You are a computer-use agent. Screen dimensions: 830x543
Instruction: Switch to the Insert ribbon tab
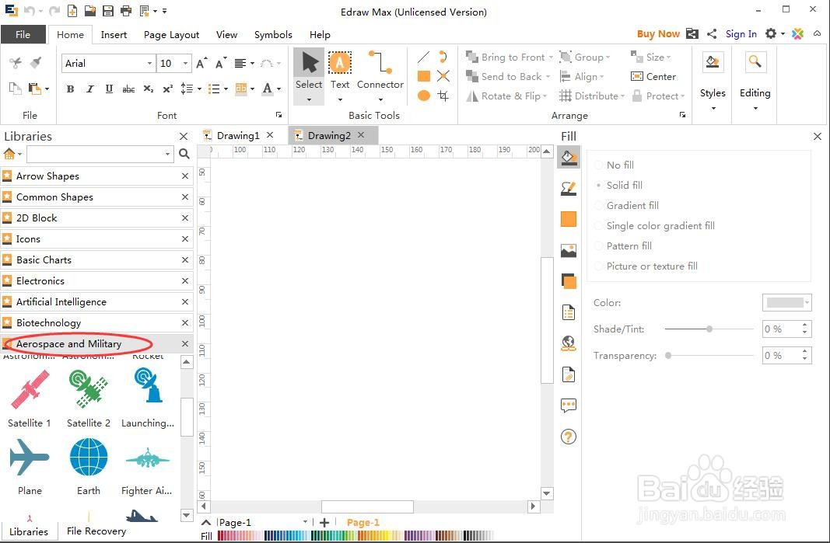114,34
